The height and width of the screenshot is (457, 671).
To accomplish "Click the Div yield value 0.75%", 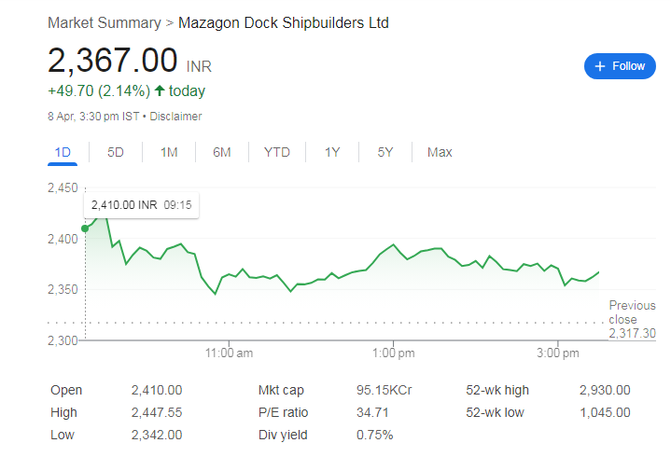I will coord(374,435).
